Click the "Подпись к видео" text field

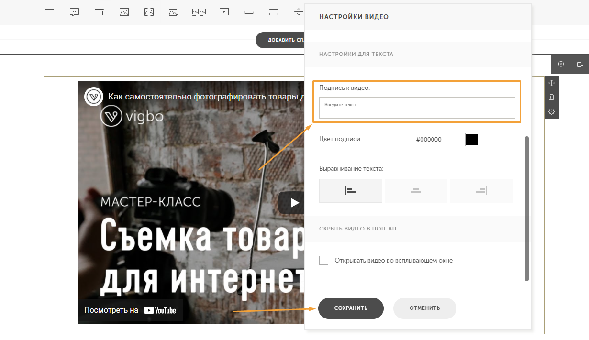coord(417,108)
